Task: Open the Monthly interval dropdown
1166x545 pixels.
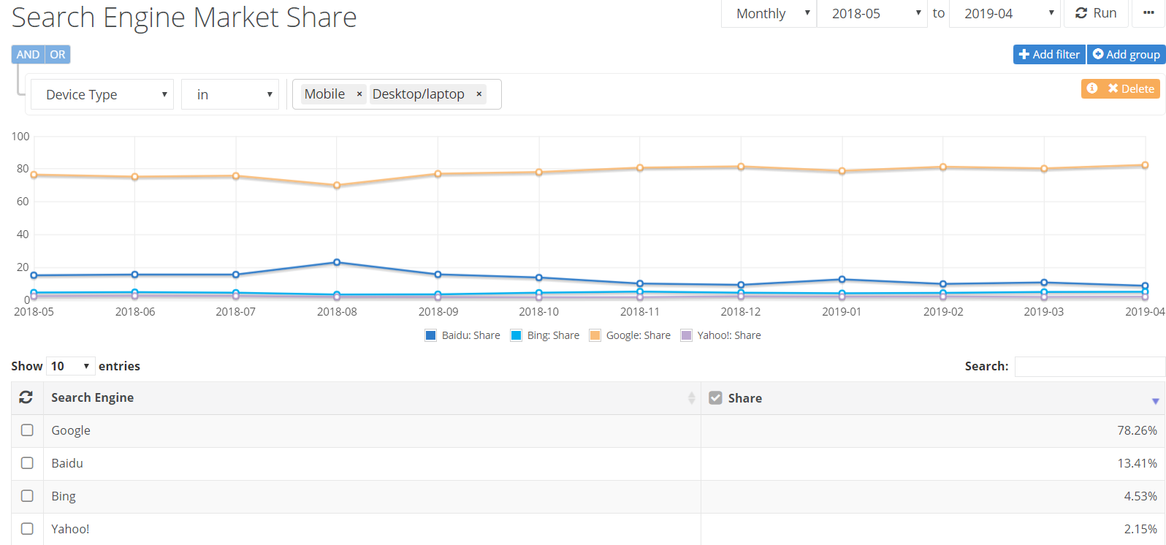Action: 769,14
